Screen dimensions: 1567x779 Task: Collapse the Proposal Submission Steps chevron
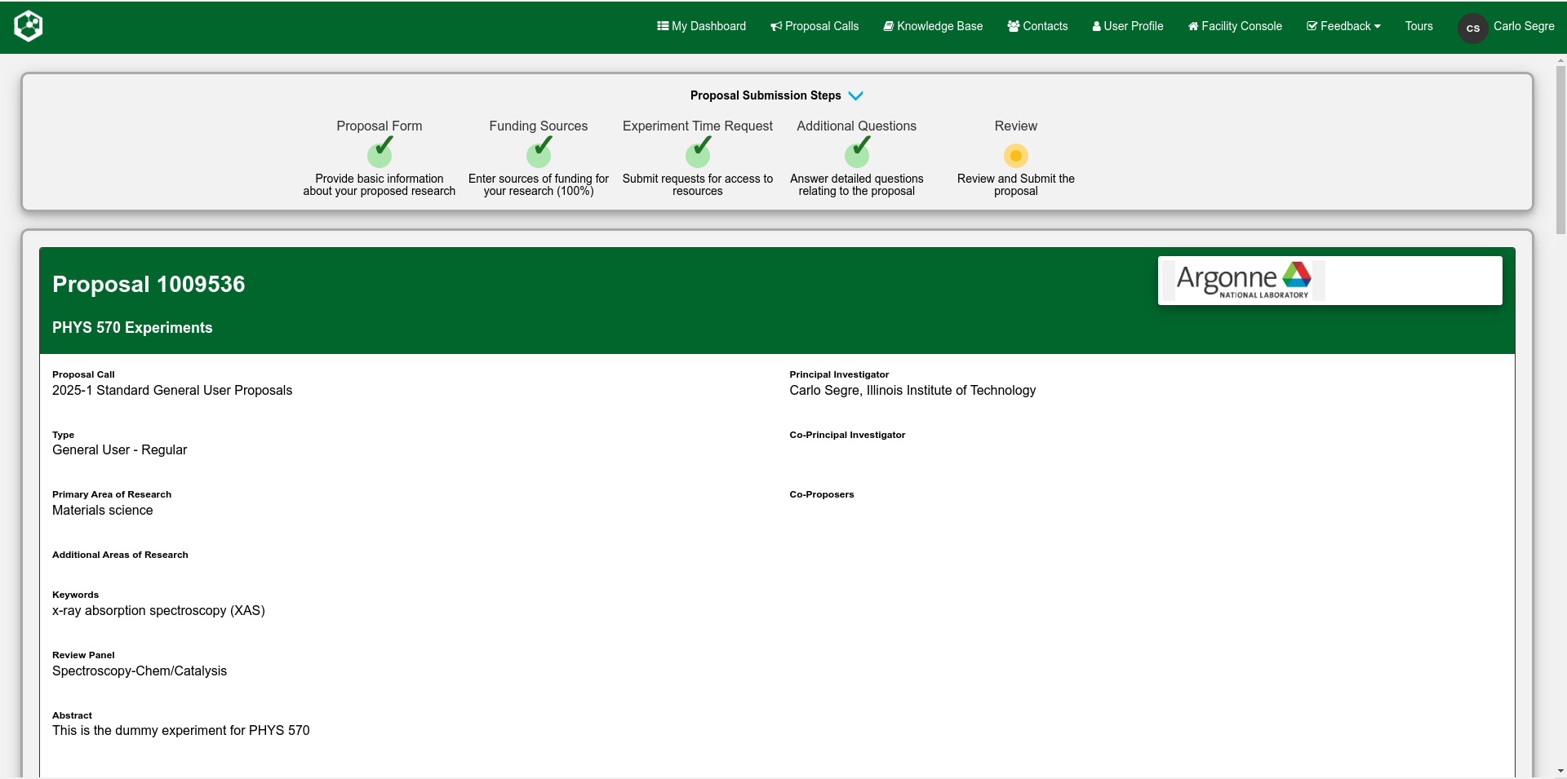855,95
